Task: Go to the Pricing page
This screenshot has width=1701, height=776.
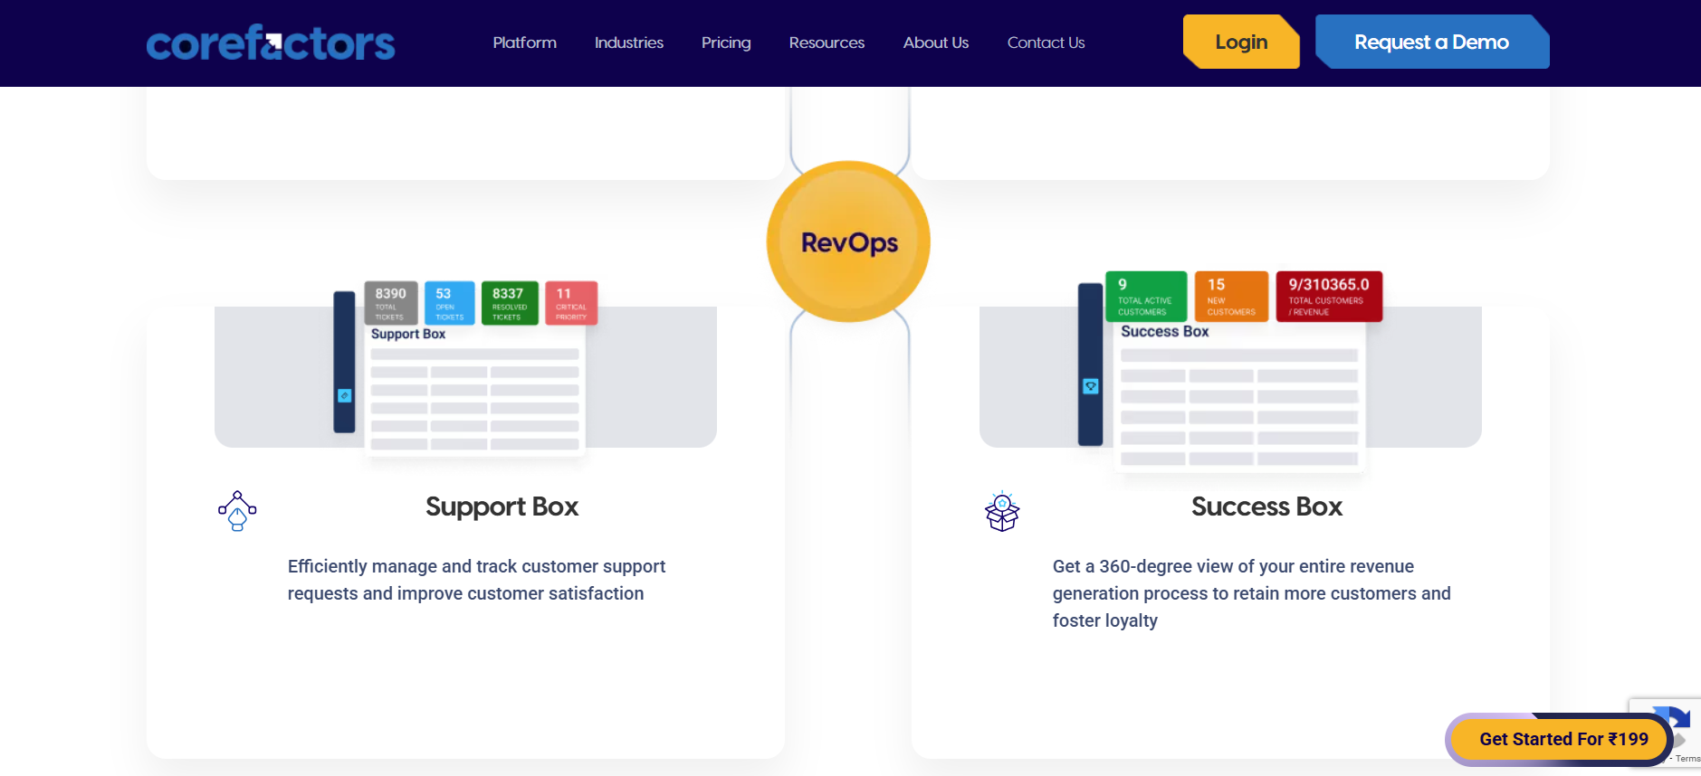Action: click(726, 43)
